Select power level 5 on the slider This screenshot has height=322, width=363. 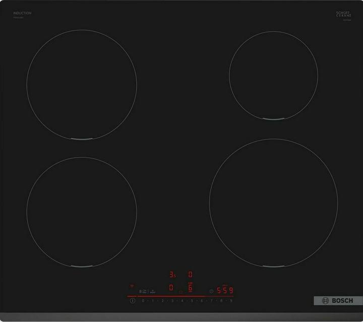click(x=192, y=301)
